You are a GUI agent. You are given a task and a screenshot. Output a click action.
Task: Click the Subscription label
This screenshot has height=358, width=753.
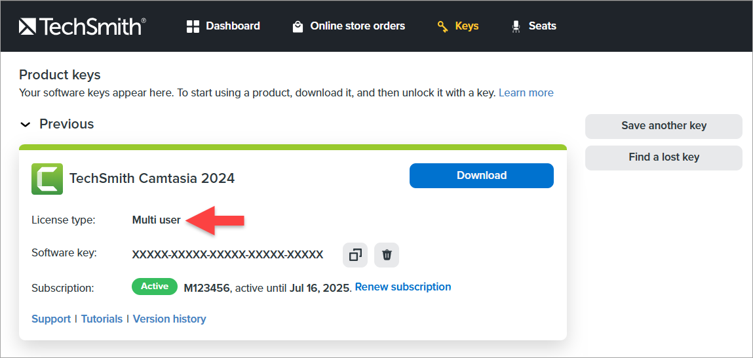pos(62,288)
